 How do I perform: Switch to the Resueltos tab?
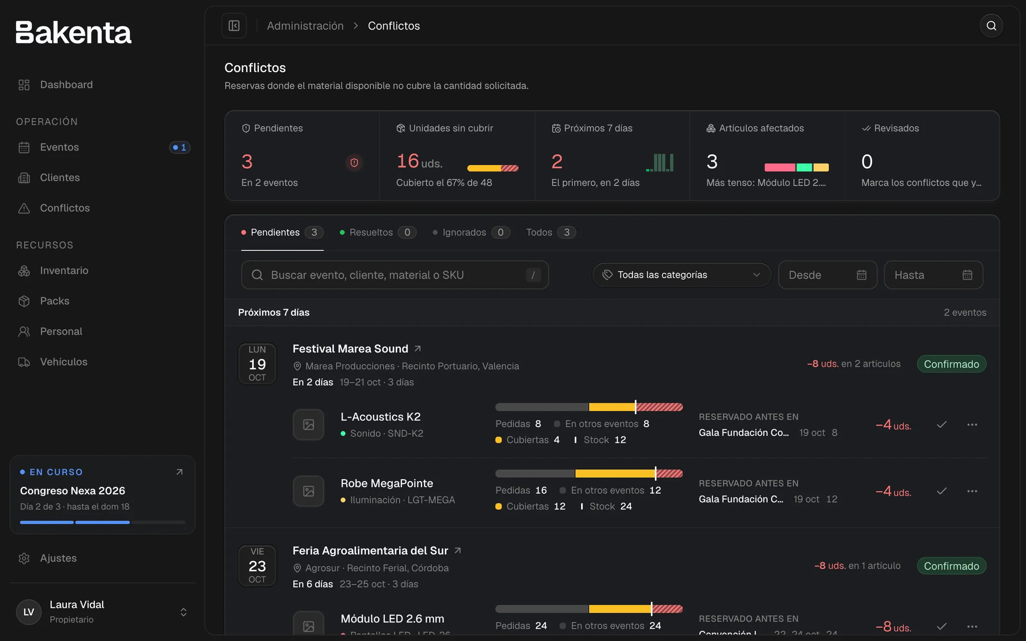click(378, 232)
